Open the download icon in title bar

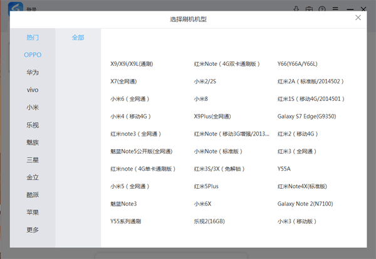pyautogui.click(x=296, y=9)
